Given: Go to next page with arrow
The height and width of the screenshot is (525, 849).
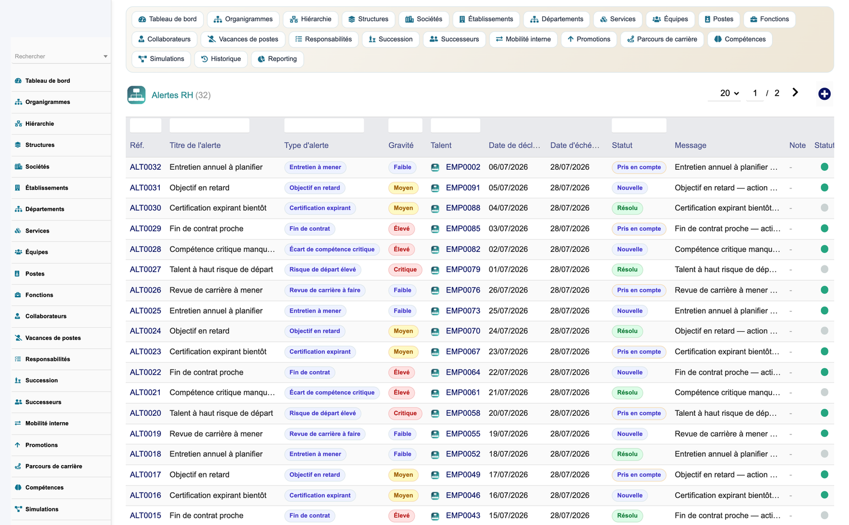Looking at the screenshot, I should (x=795, y=93).
